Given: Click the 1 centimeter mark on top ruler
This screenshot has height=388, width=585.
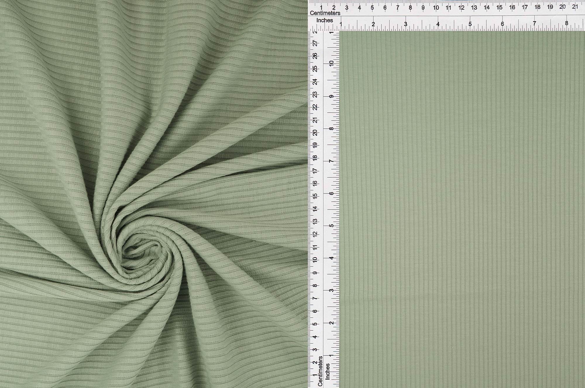Looking at the screenshot, I should click(321, 8).
